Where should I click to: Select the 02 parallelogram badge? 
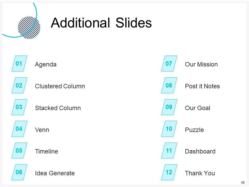pyautogui.click(x=19, y=85)
